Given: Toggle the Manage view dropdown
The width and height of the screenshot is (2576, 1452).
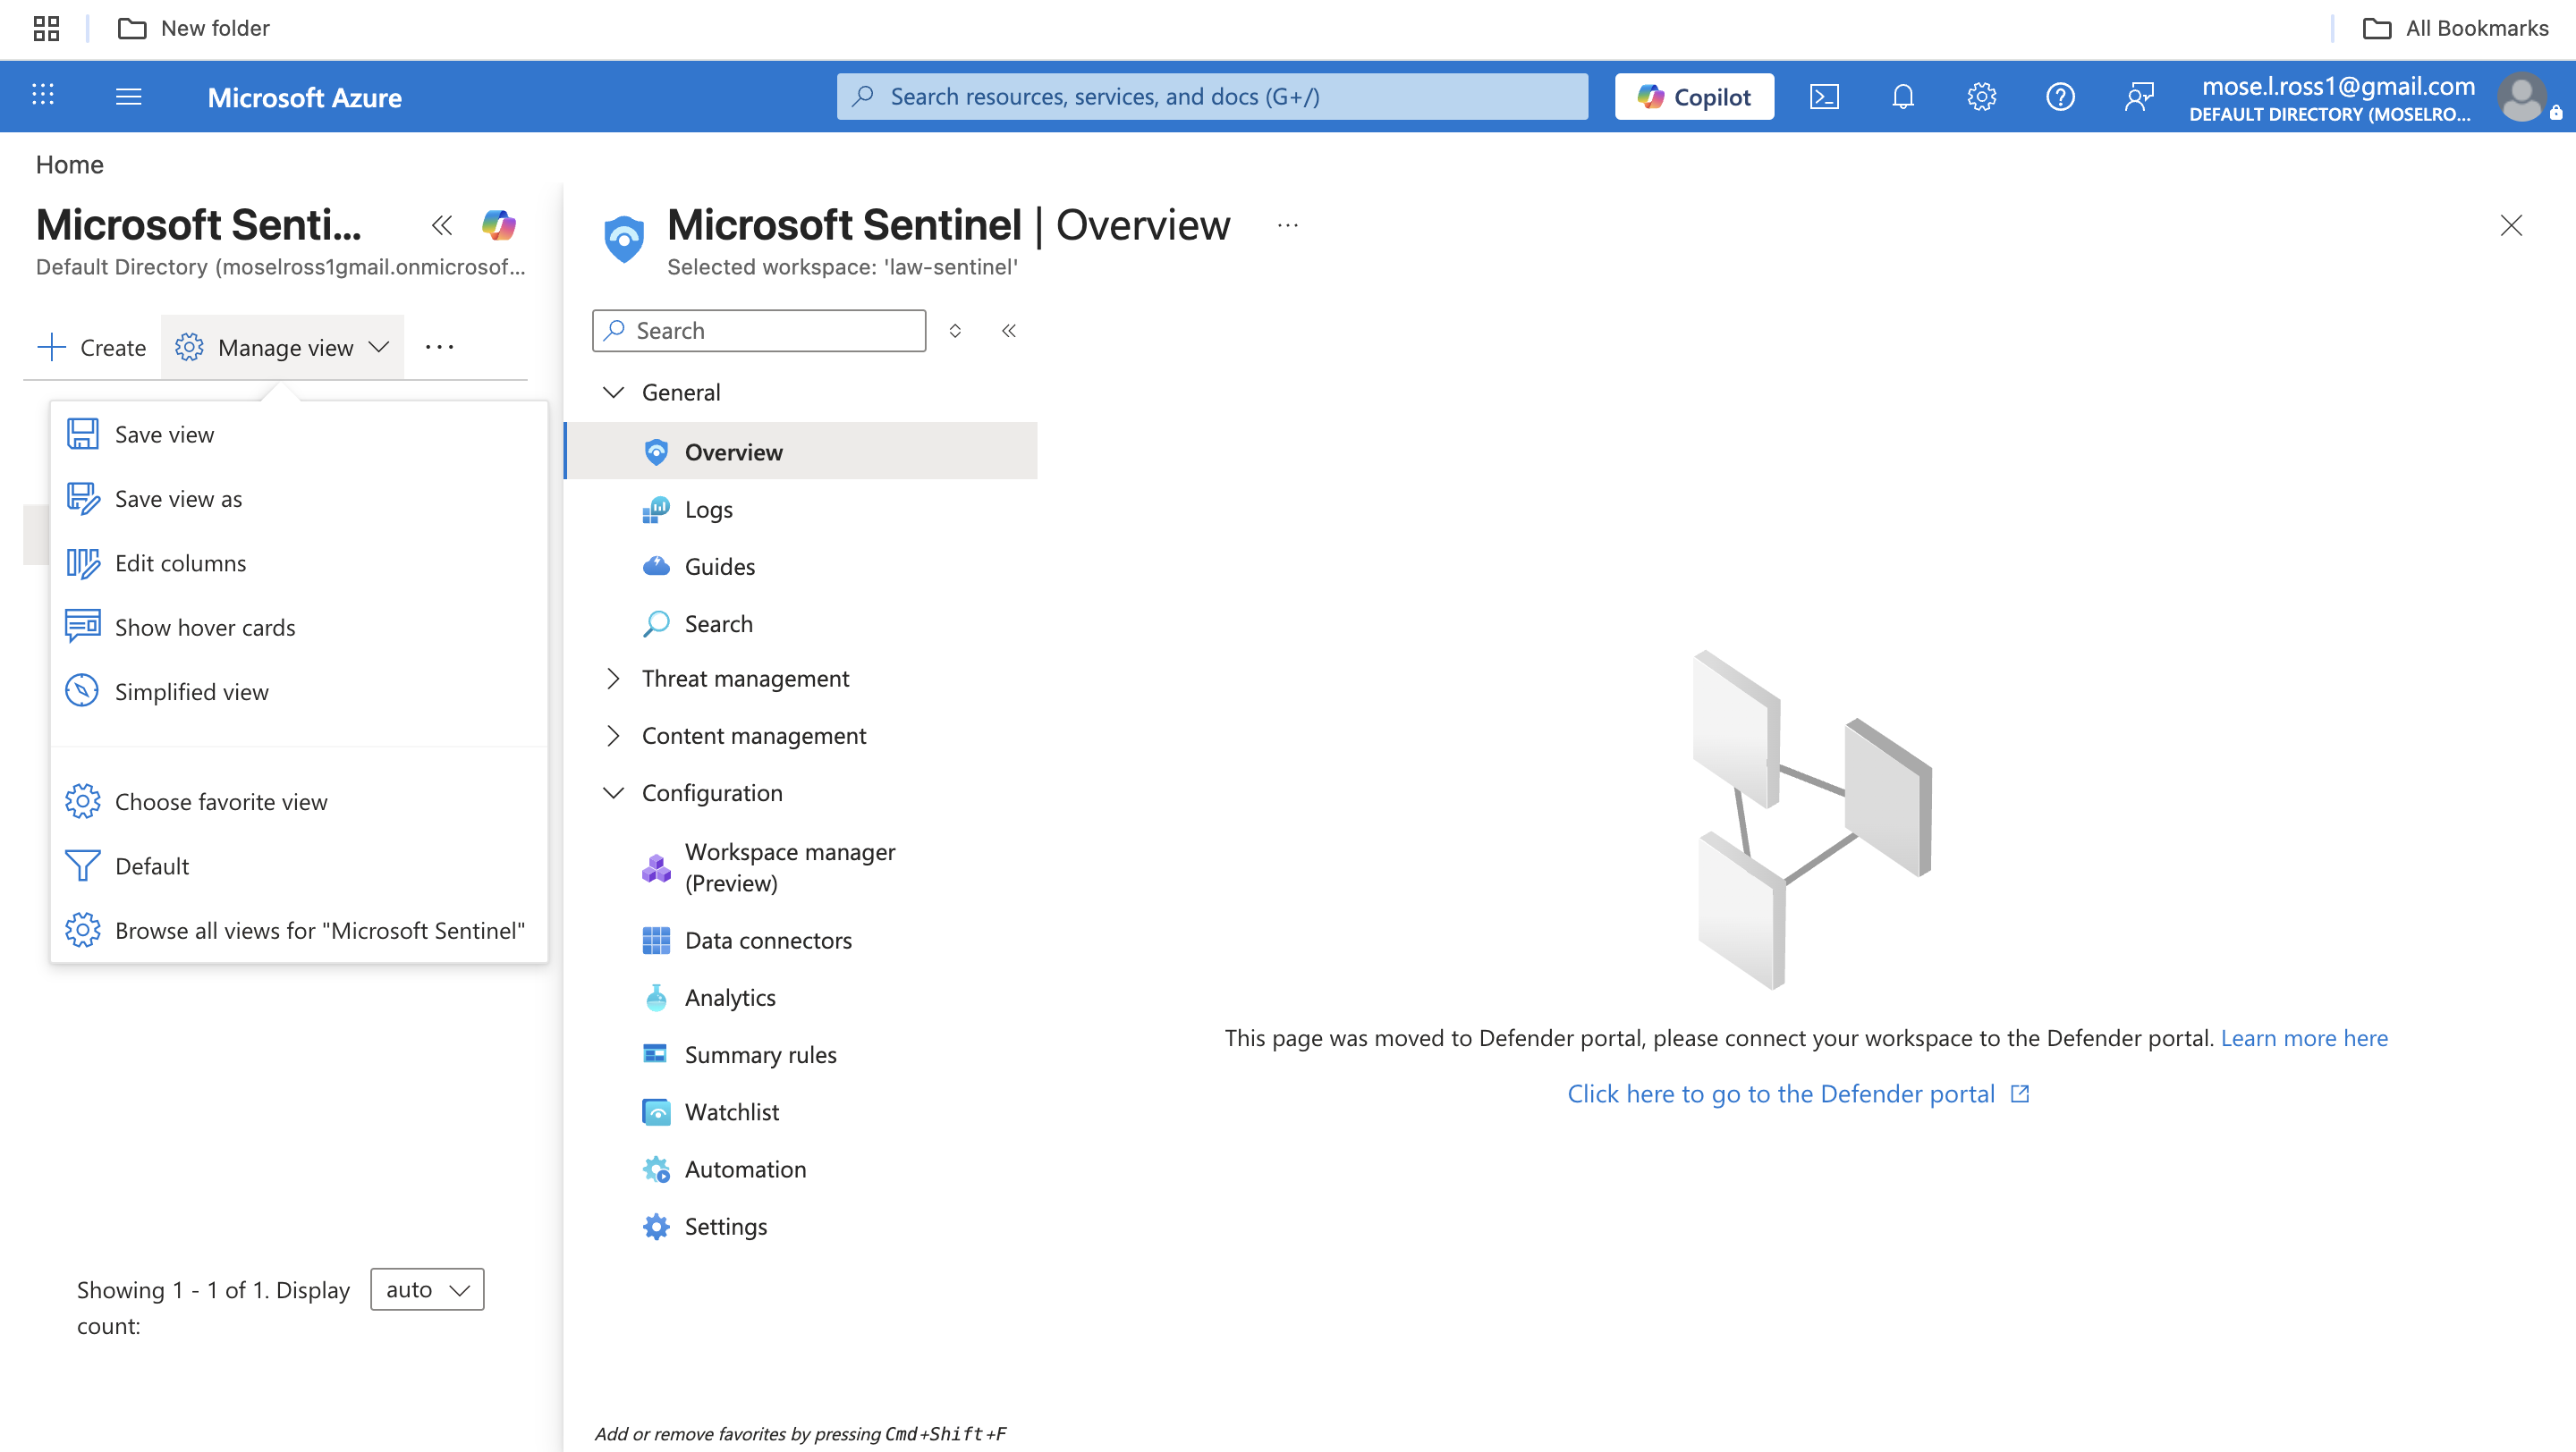Looking at the screenshot, I should pyautogui.click(x=282, y=347).
